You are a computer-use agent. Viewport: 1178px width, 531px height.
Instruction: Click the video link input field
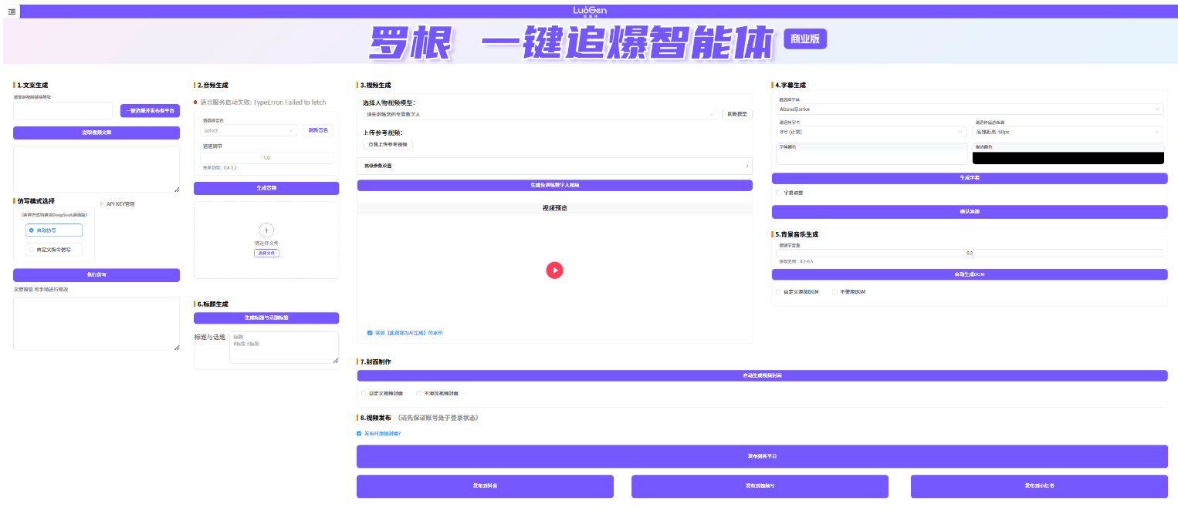(x=61, y=110)
